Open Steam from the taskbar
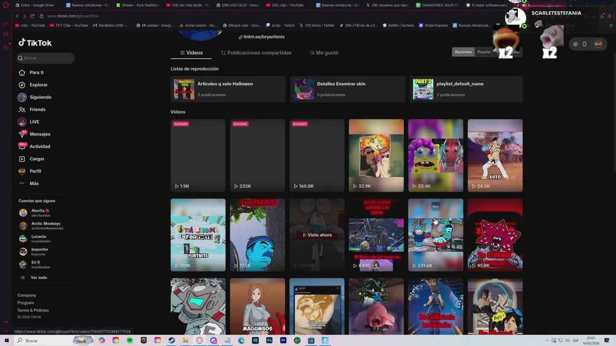Image resolution: width=616 pixels, height=346 pixels. [x=171, y=340]
